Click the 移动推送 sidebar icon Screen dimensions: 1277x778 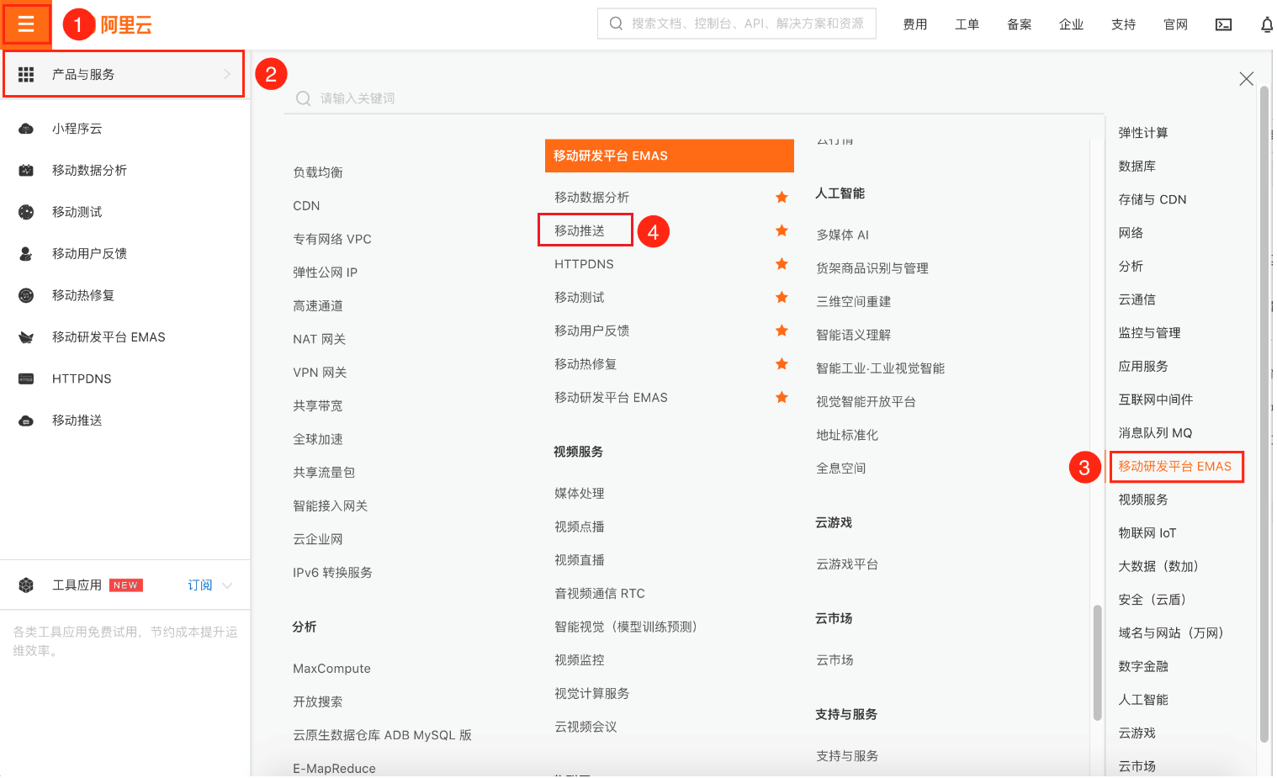point(26,421)
